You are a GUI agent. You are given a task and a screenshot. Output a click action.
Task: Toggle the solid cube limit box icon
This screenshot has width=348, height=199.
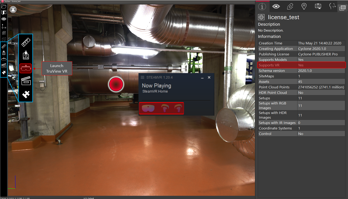(4, 33)
